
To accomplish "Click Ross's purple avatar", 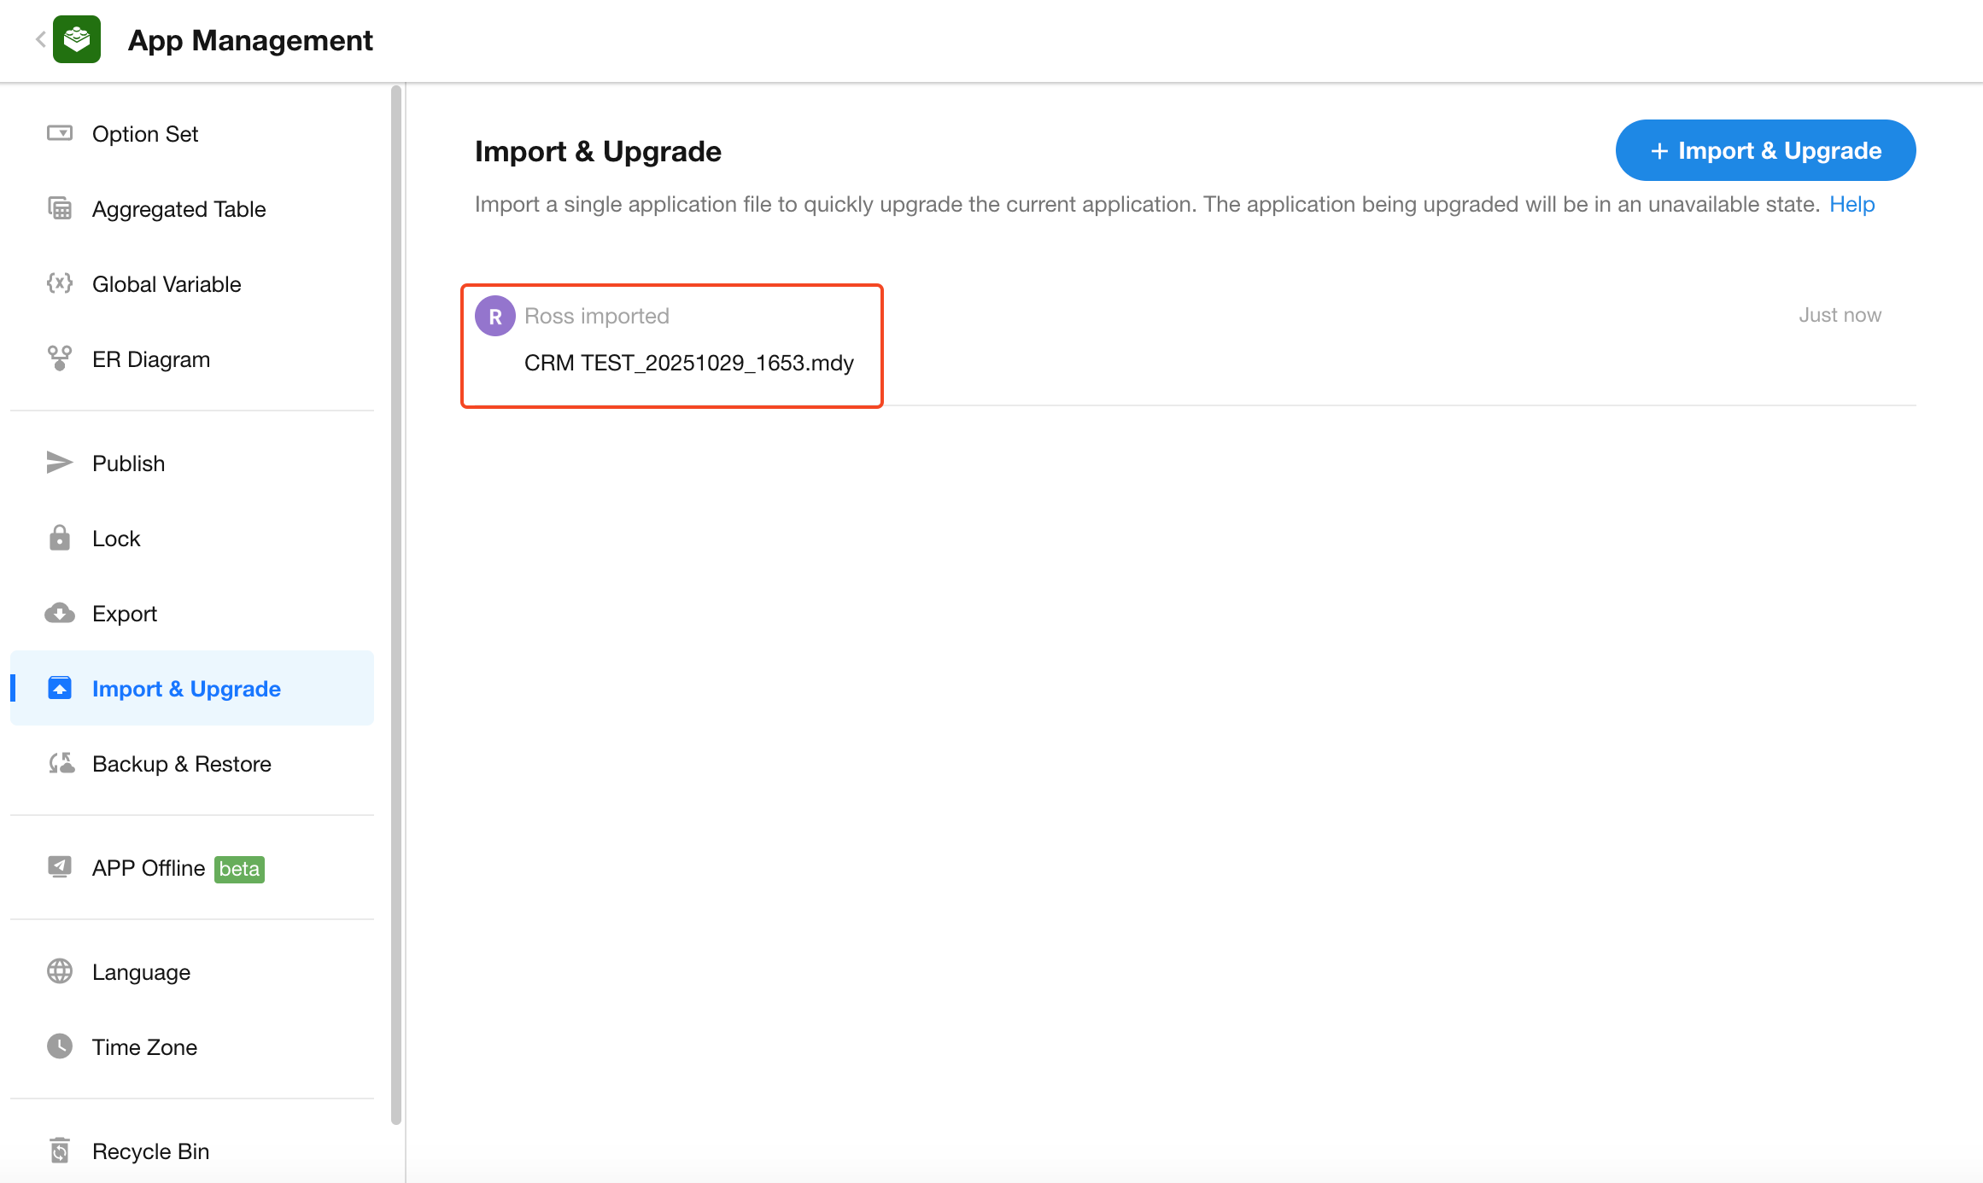I will click(x=495, y=316).
